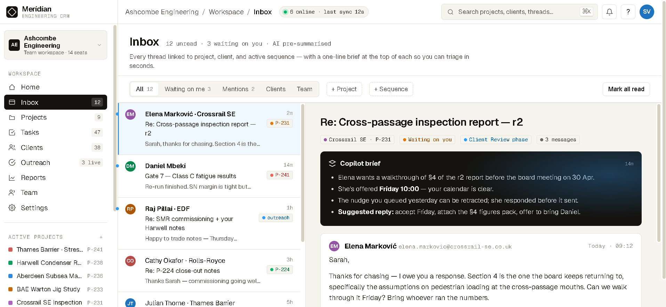Switch to Team filter tab
The image size is (666, 307).
tap(305, 89)
